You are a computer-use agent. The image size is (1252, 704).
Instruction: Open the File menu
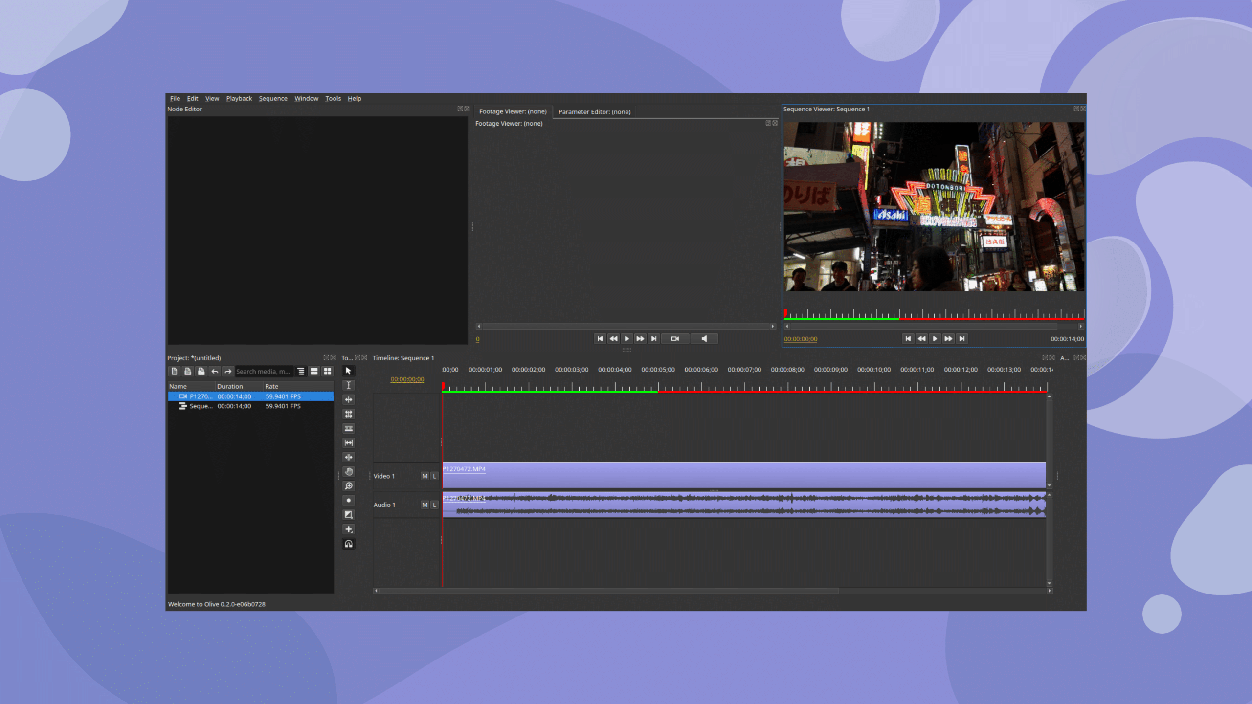click(175, 98)
